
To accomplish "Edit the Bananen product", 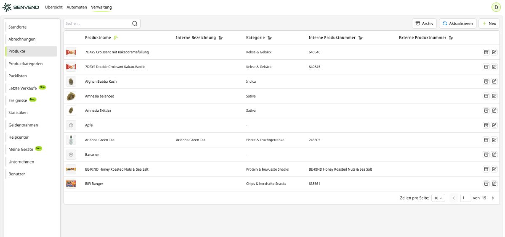I will 494,155.
